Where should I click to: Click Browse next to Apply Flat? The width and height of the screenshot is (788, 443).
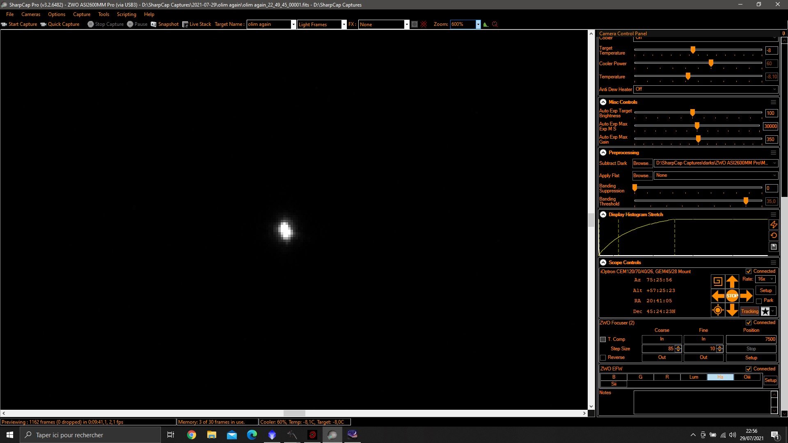pos(642,176)
